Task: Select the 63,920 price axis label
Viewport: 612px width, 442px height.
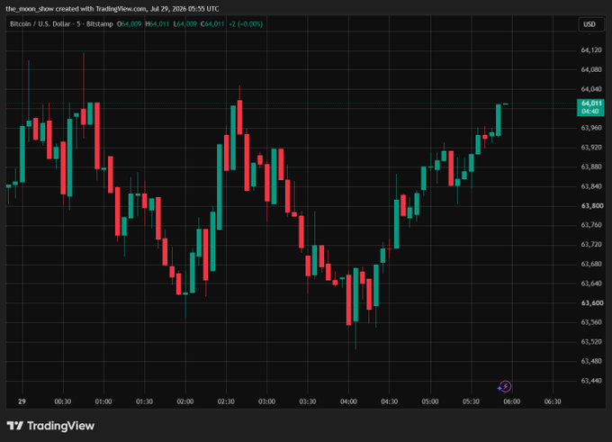Action: point(591,148)
